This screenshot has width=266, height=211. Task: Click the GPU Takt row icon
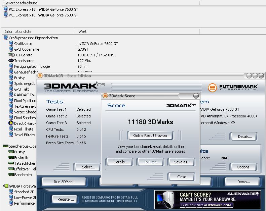pos(11,89)
